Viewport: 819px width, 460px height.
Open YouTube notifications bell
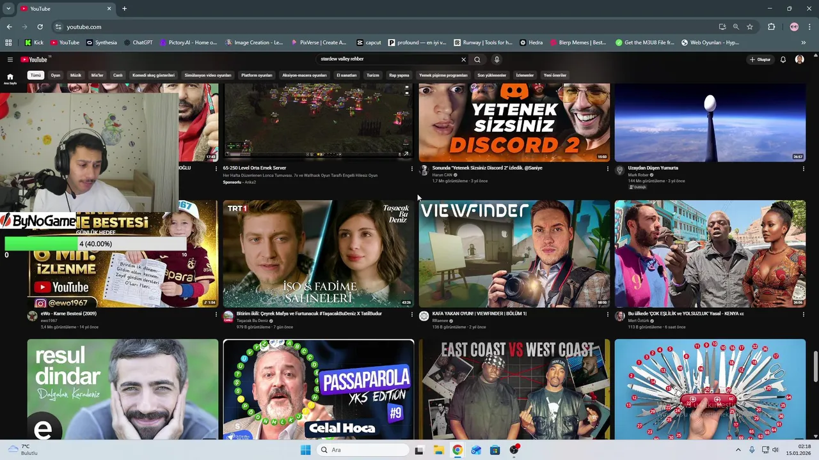(783, 59)
